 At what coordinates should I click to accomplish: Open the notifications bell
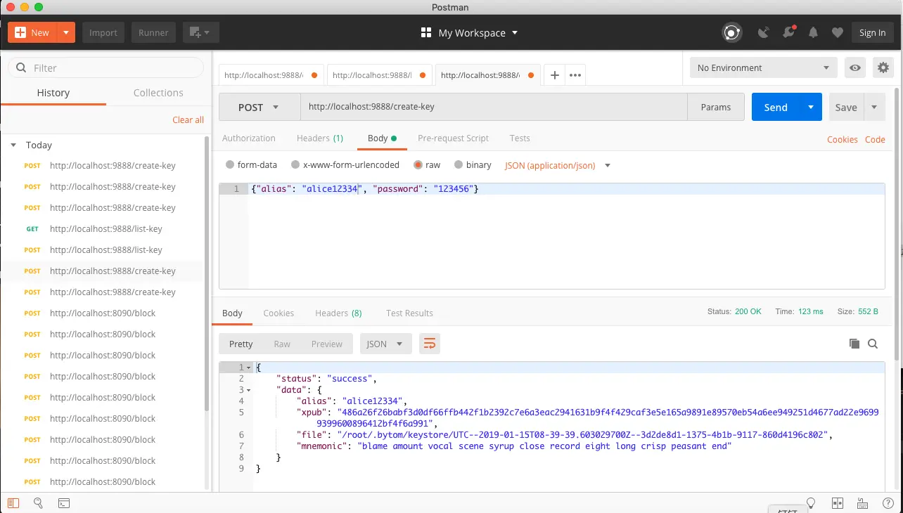(x=814, y=32)
